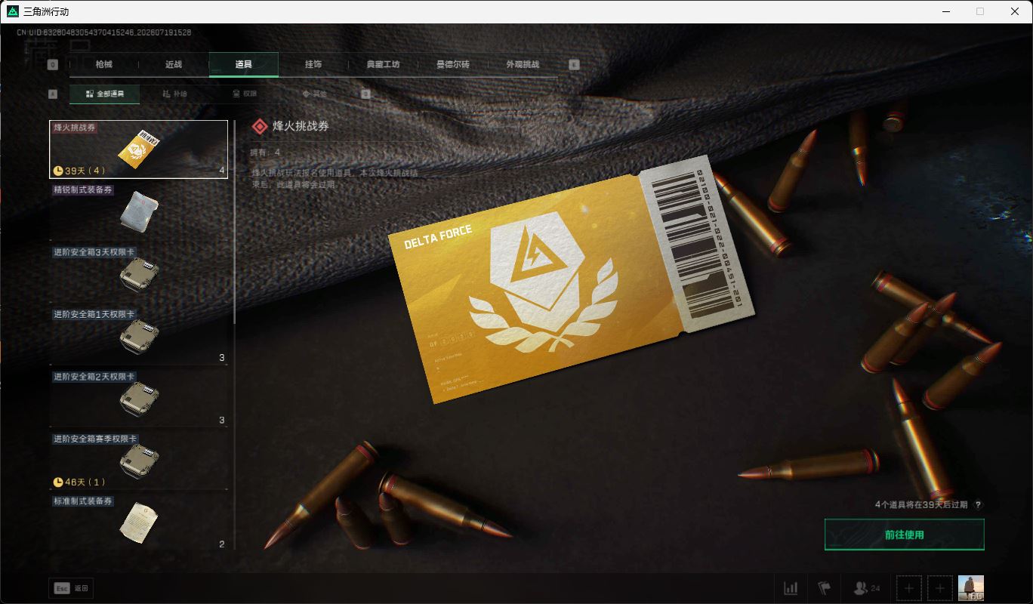
Task: Click the A previous-filter key hint
Action: click(53, 94)
